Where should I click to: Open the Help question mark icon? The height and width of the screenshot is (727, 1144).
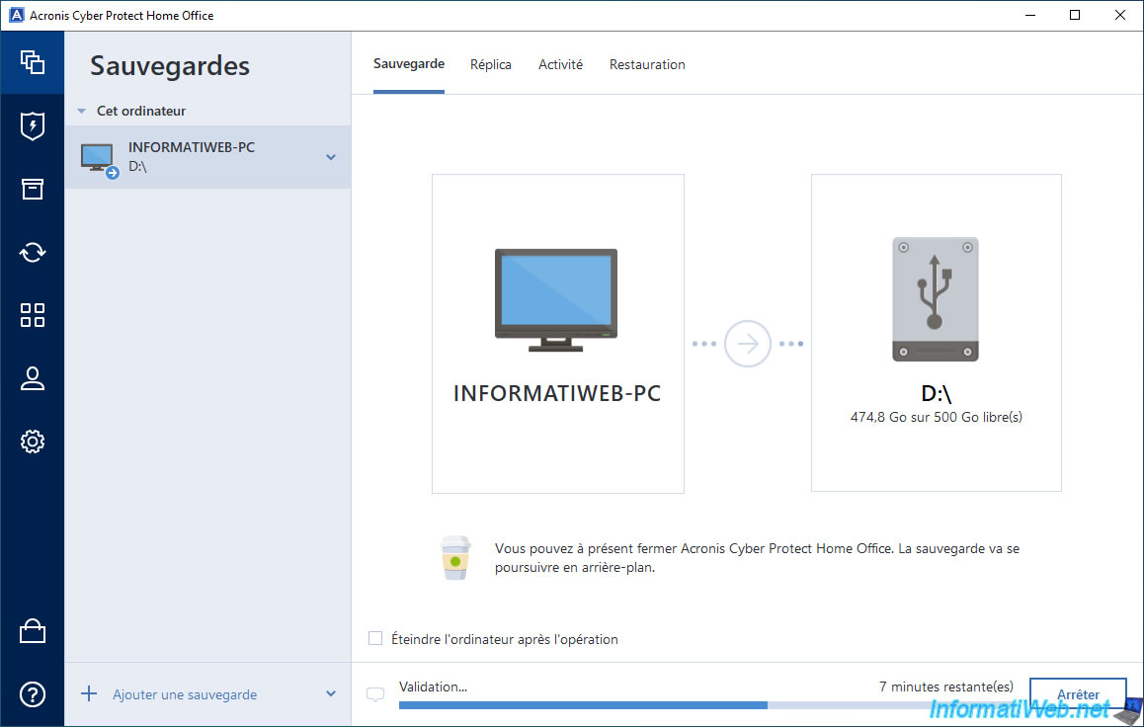(32, 694)
